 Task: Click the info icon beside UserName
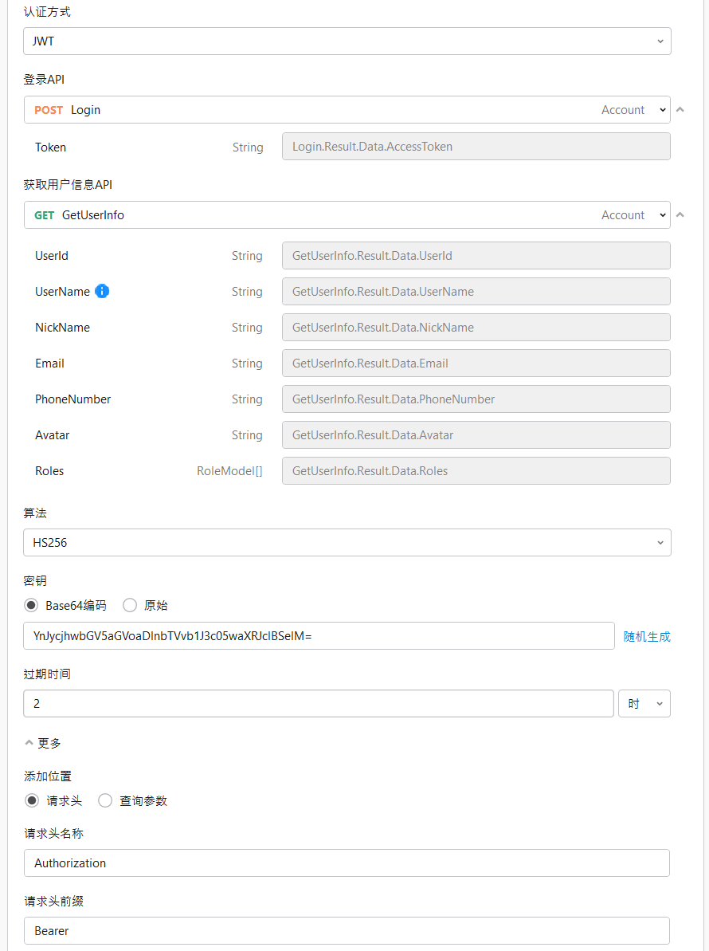point(102,291)
